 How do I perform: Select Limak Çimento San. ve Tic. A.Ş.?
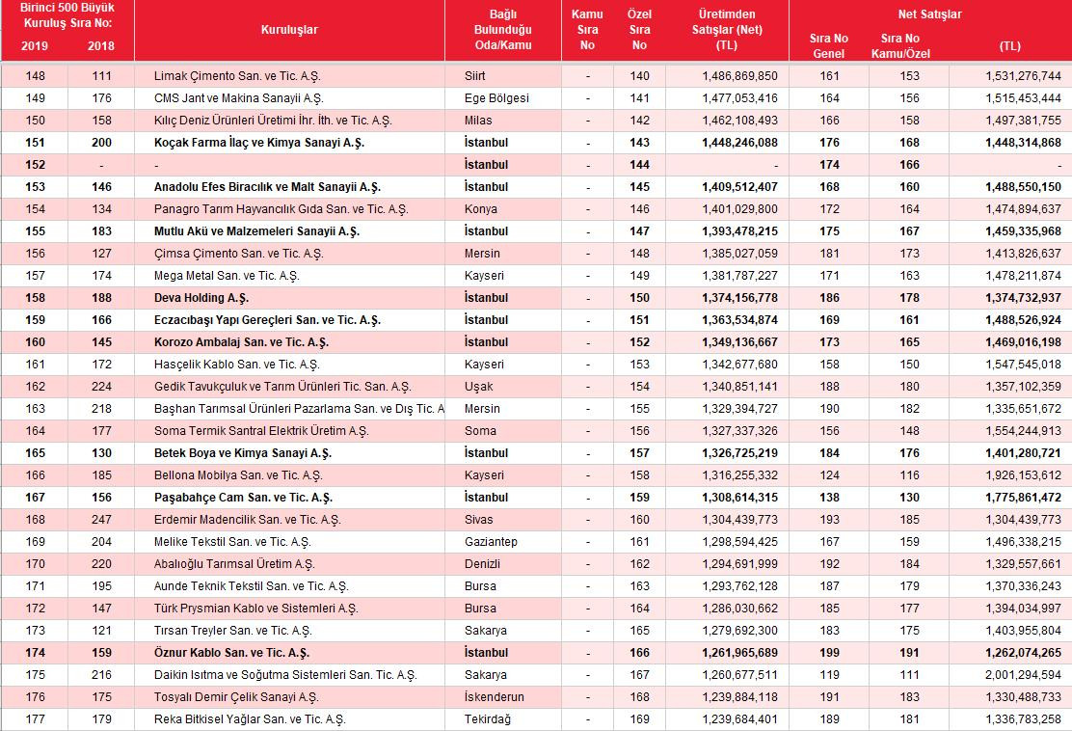point(237,76)
